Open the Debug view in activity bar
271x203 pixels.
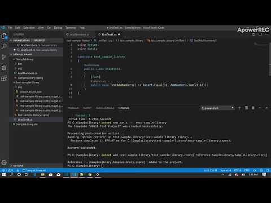[x=4, y=68]
